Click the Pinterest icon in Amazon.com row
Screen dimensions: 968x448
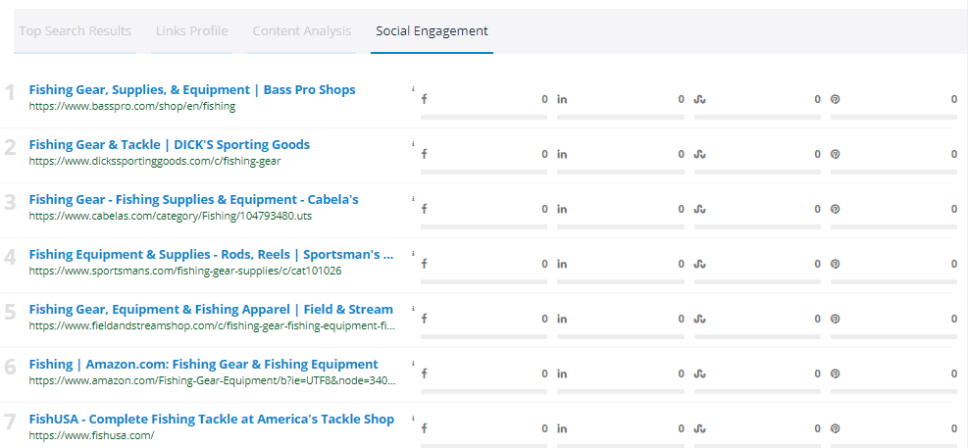tap(835, 373)
